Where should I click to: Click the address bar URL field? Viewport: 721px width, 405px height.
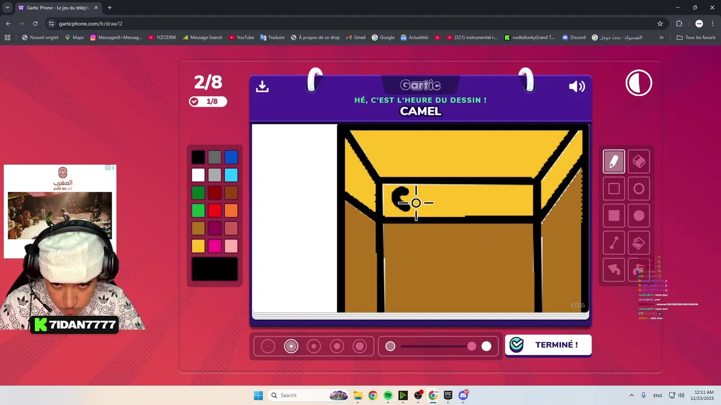click(349, 24)
